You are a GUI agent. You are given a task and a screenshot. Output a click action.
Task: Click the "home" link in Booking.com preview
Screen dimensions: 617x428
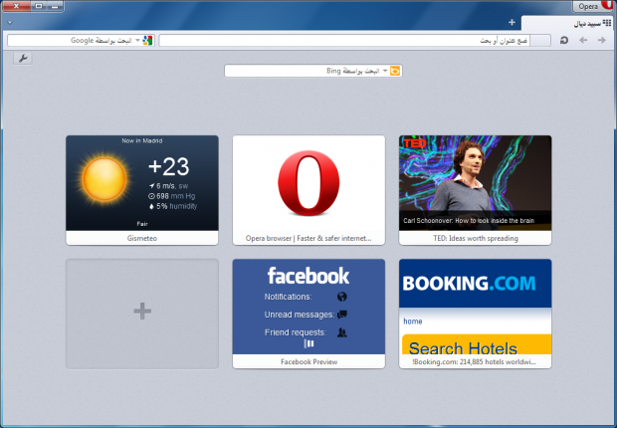pos(413,321)
